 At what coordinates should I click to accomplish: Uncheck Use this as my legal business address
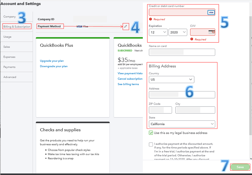(x=151, y=133)
